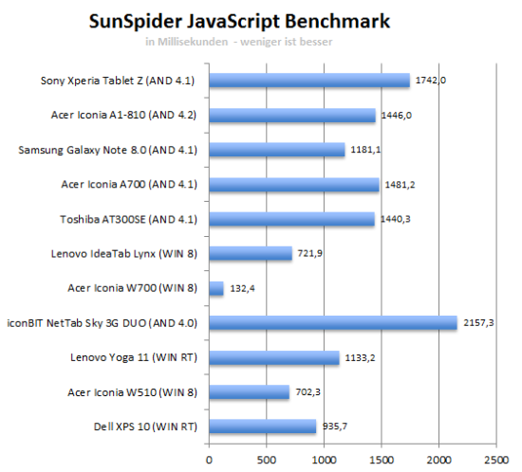Click the Samsung Galaxy Note 8.0 bar
The width and height of the screenshot is (522, 472).
point(277,150)
